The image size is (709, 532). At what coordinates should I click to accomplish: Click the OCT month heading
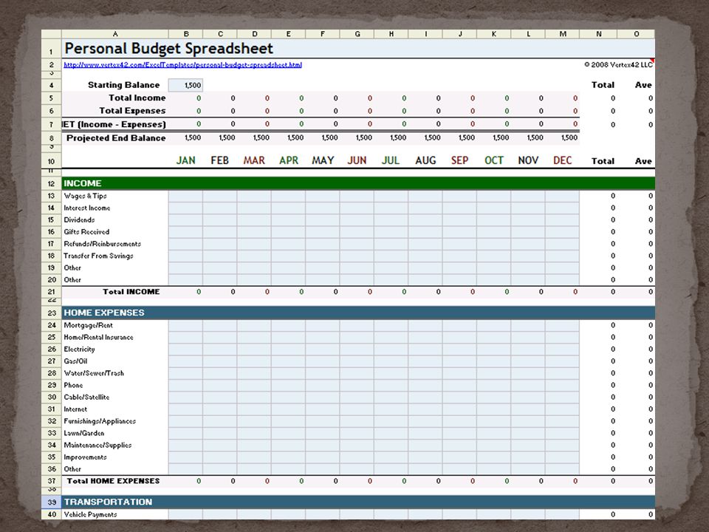click(x=494, y=160)
